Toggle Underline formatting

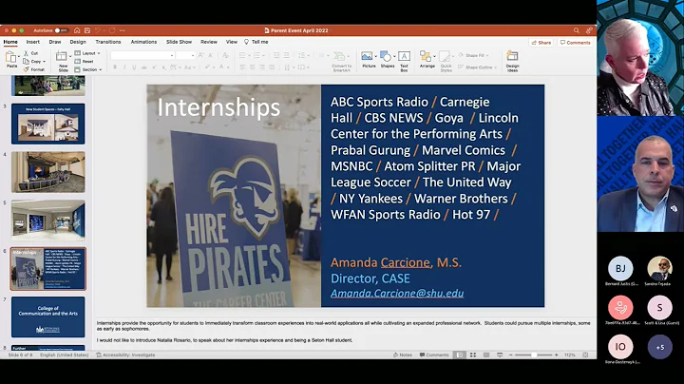pyautogui.click(x=134, y=67)
